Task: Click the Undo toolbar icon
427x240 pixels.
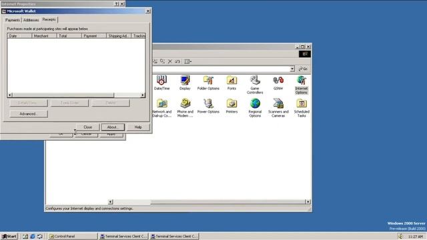Action: [x=177, y=61]
